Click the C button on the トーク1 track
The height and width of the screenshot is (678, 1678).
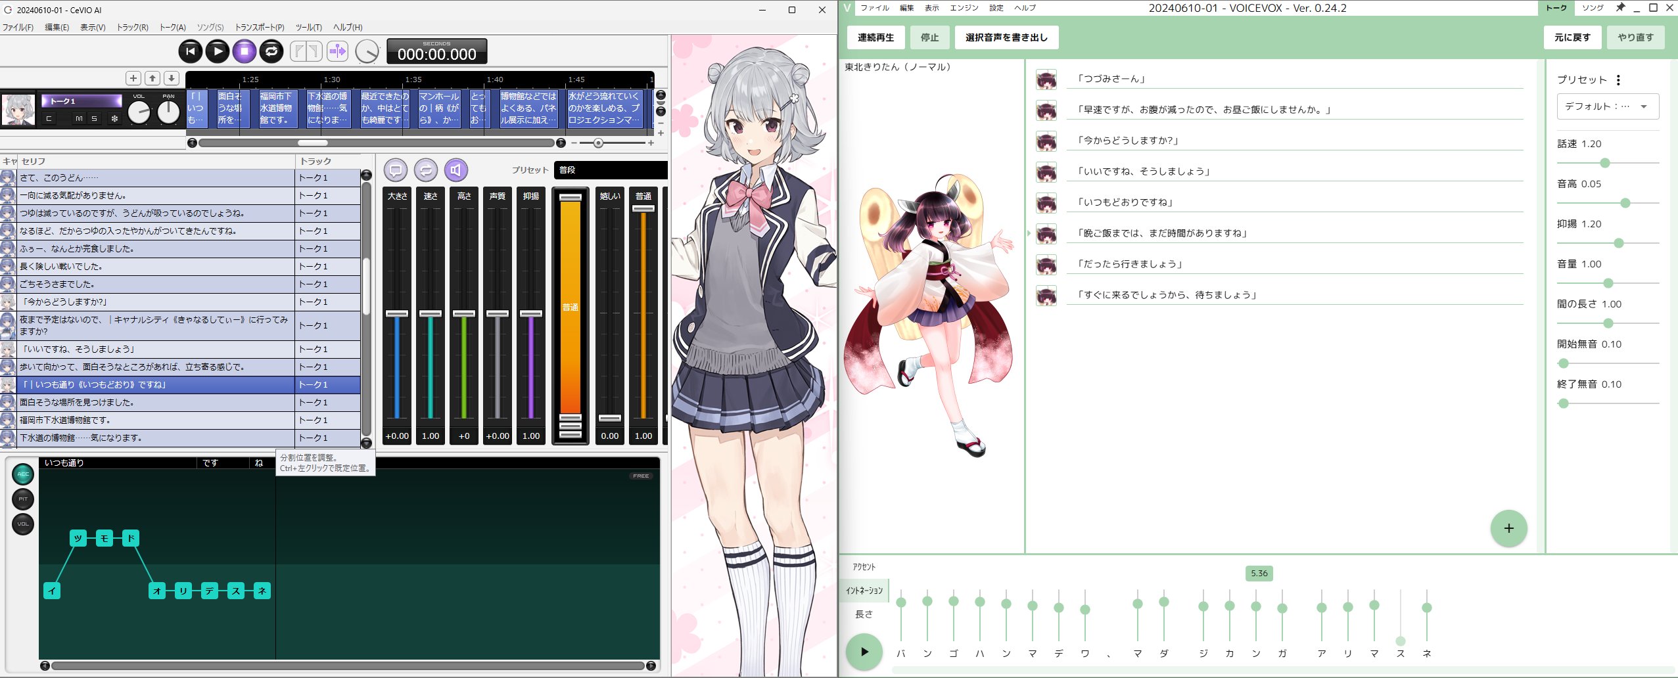point(49,119)
